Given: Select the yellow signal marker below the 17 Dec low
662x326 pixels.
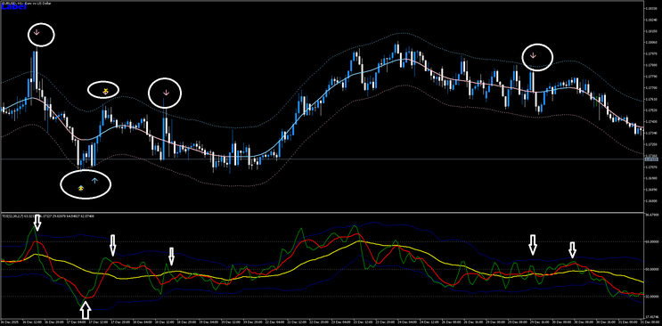Looking at the screenshot, I should pos(81,187).
